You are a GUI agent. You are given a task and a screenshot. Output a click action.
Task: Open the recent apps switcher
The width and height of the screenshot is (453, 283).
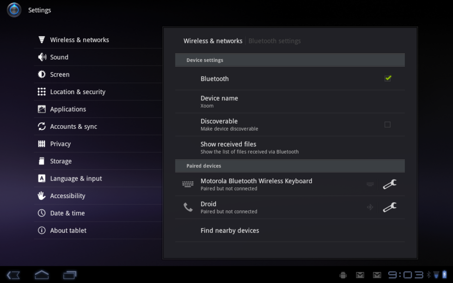[x=70, y=275]
